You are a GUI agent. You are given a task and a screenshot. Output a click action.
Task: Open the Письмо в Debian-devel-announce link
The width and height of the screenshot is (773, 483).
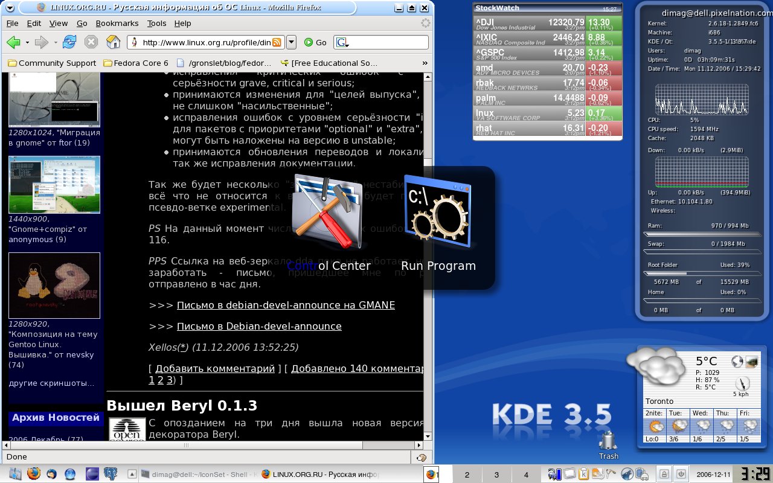click(x=259, y=326)
